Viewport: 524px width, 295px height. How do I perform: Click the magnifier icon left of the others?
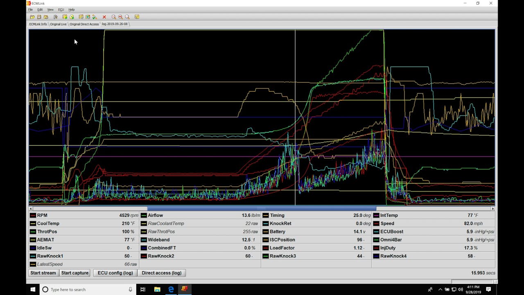[114, 17]
